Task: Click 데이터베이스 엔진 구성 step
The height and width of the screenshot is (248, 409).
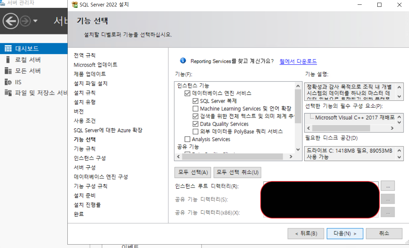Action: [101, 177]
